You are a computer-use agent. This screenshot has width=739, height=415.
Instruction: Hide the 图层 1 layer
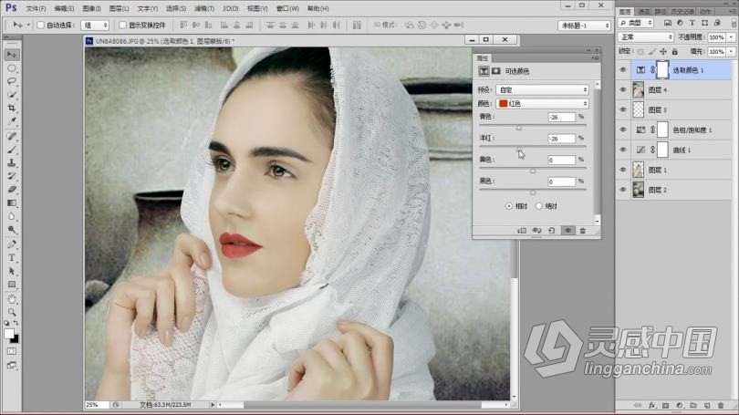[623, 170]
